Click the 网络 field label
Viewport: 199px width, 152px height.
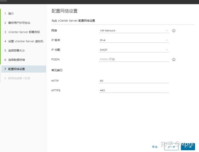click(x=54, y=30)
